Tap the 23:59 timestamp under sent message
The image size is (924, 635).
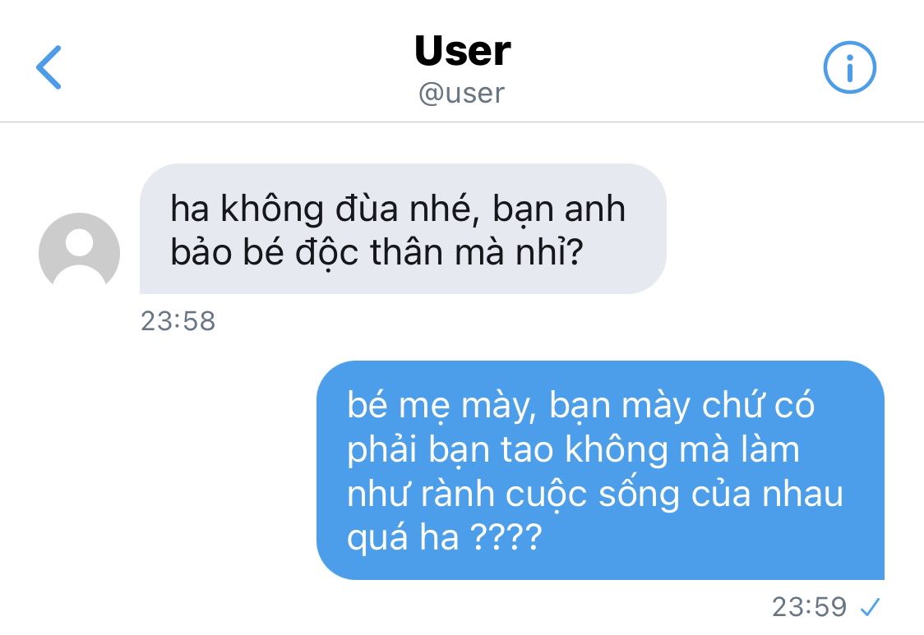click(809, 607)
